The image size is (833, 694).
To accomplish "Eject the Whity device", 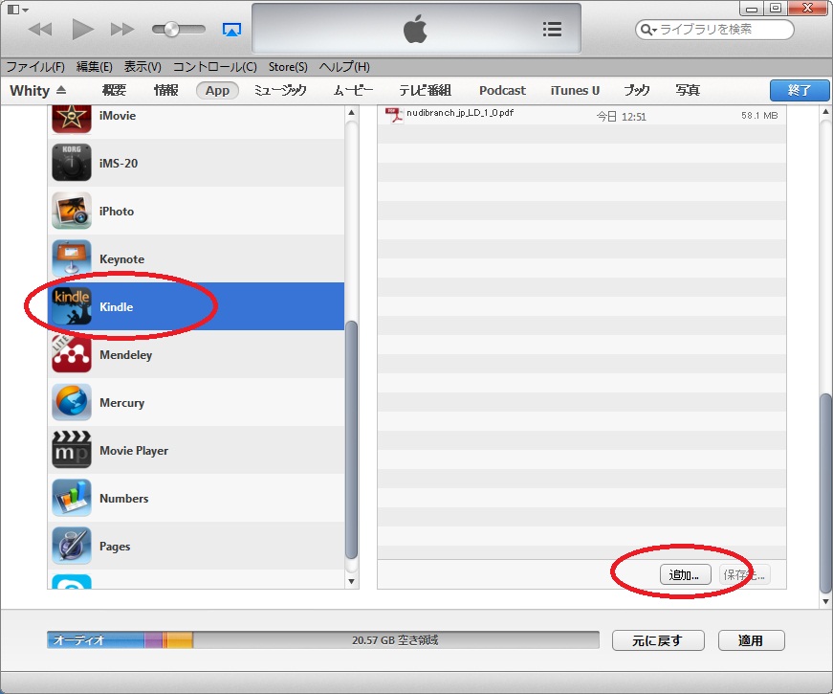I will click(x=61, y=90).
